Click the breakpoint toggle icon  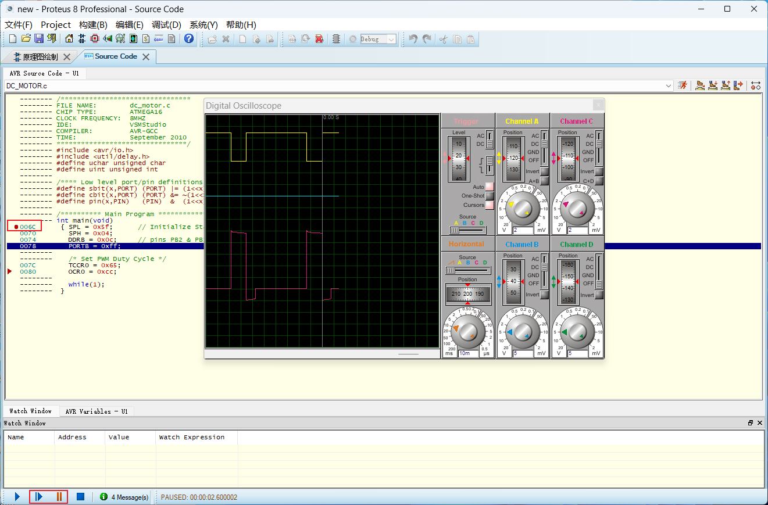pyautogui.click(x=755, y=85)
